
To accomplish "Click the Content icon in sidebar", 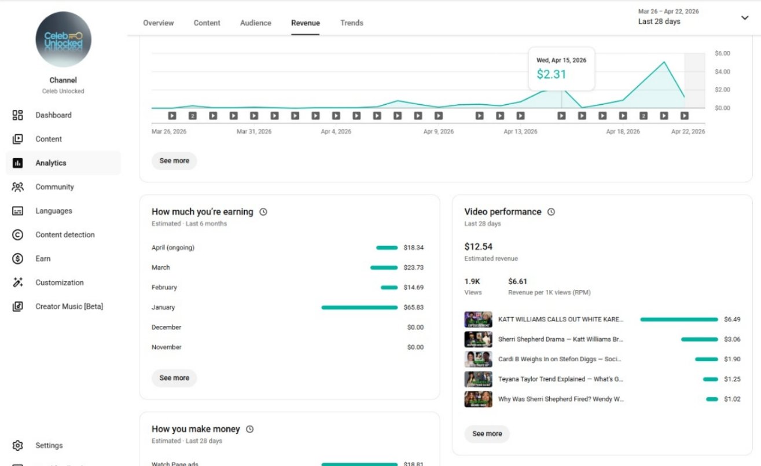I will pyautogui.click(x=17, y=139).
